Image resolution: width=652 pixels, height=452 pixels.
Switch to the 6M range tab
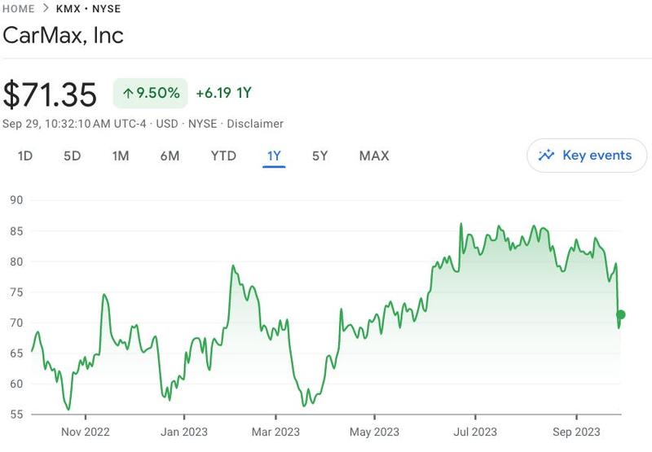[170, 156]
